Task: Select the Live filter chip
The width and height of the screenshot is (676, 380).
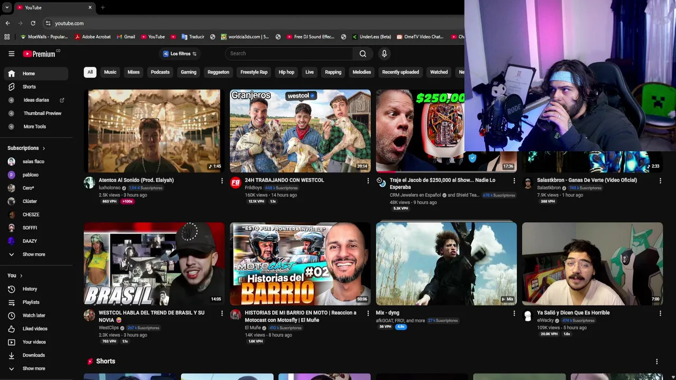Action: point(309,72)
